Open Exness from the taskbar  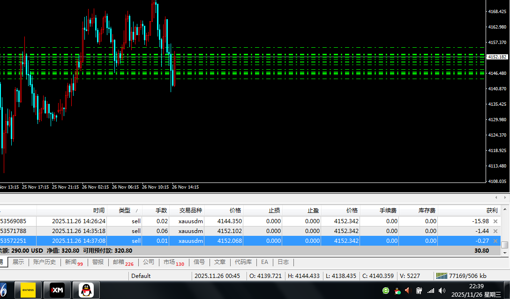29,291
